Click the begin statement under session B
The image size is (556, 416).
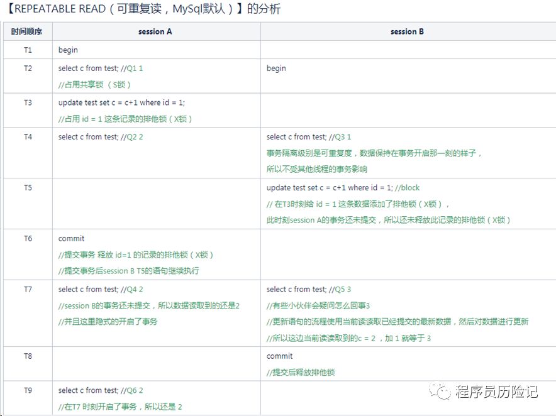[275, 68]
